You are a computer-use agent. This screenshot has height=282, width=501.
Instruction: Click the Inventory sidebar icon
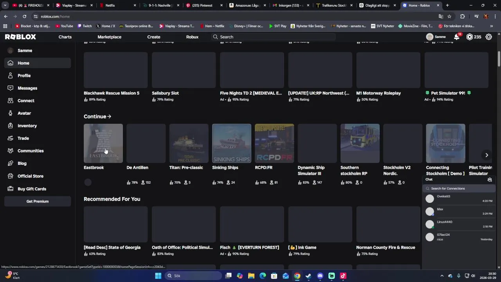click(x=11, y=126)
